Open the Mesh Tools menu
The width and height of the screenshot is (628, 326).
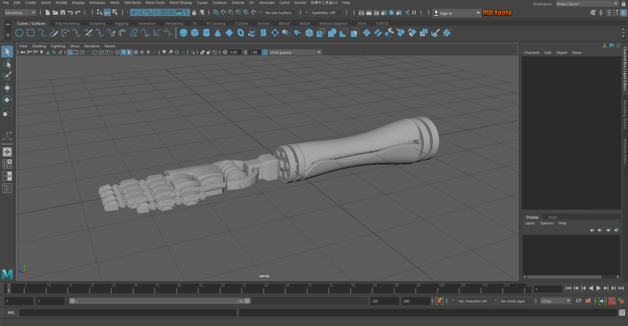point(155,3)
